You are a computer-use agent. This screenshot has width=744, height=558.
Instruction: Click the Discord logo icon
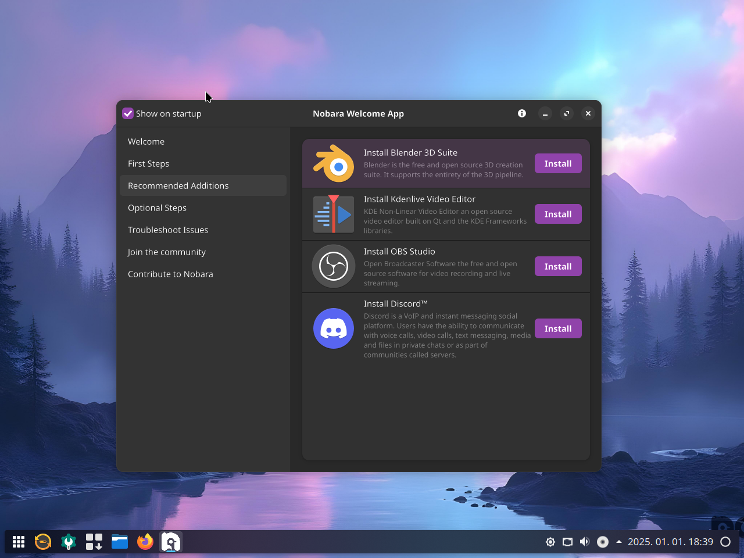point(334,328)
